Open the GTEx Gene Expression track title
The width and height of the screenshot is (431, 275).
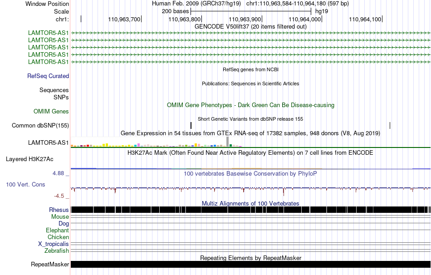point(250,133)
